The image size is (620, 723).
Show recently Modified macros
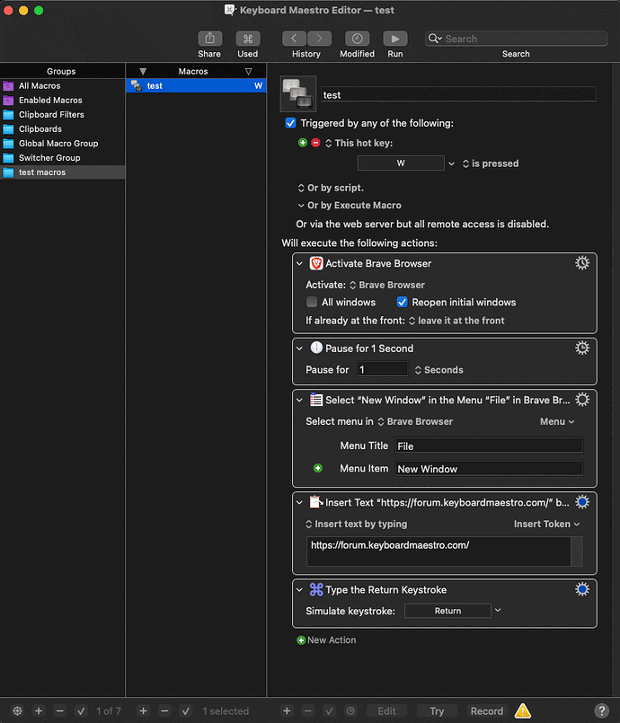357,39
